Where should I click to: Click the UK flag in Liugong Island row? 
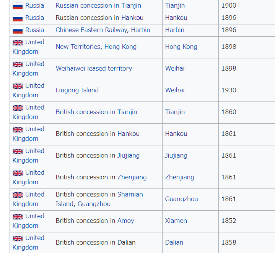point(18,86)
